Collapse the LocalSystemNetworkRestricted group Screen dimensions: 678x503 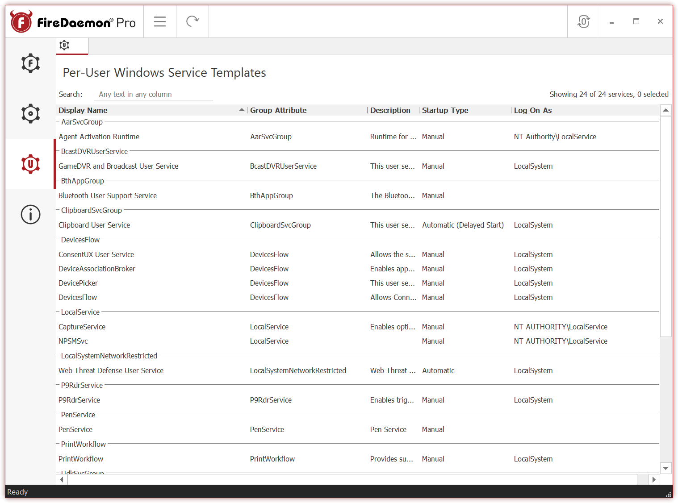coord(58,356)
